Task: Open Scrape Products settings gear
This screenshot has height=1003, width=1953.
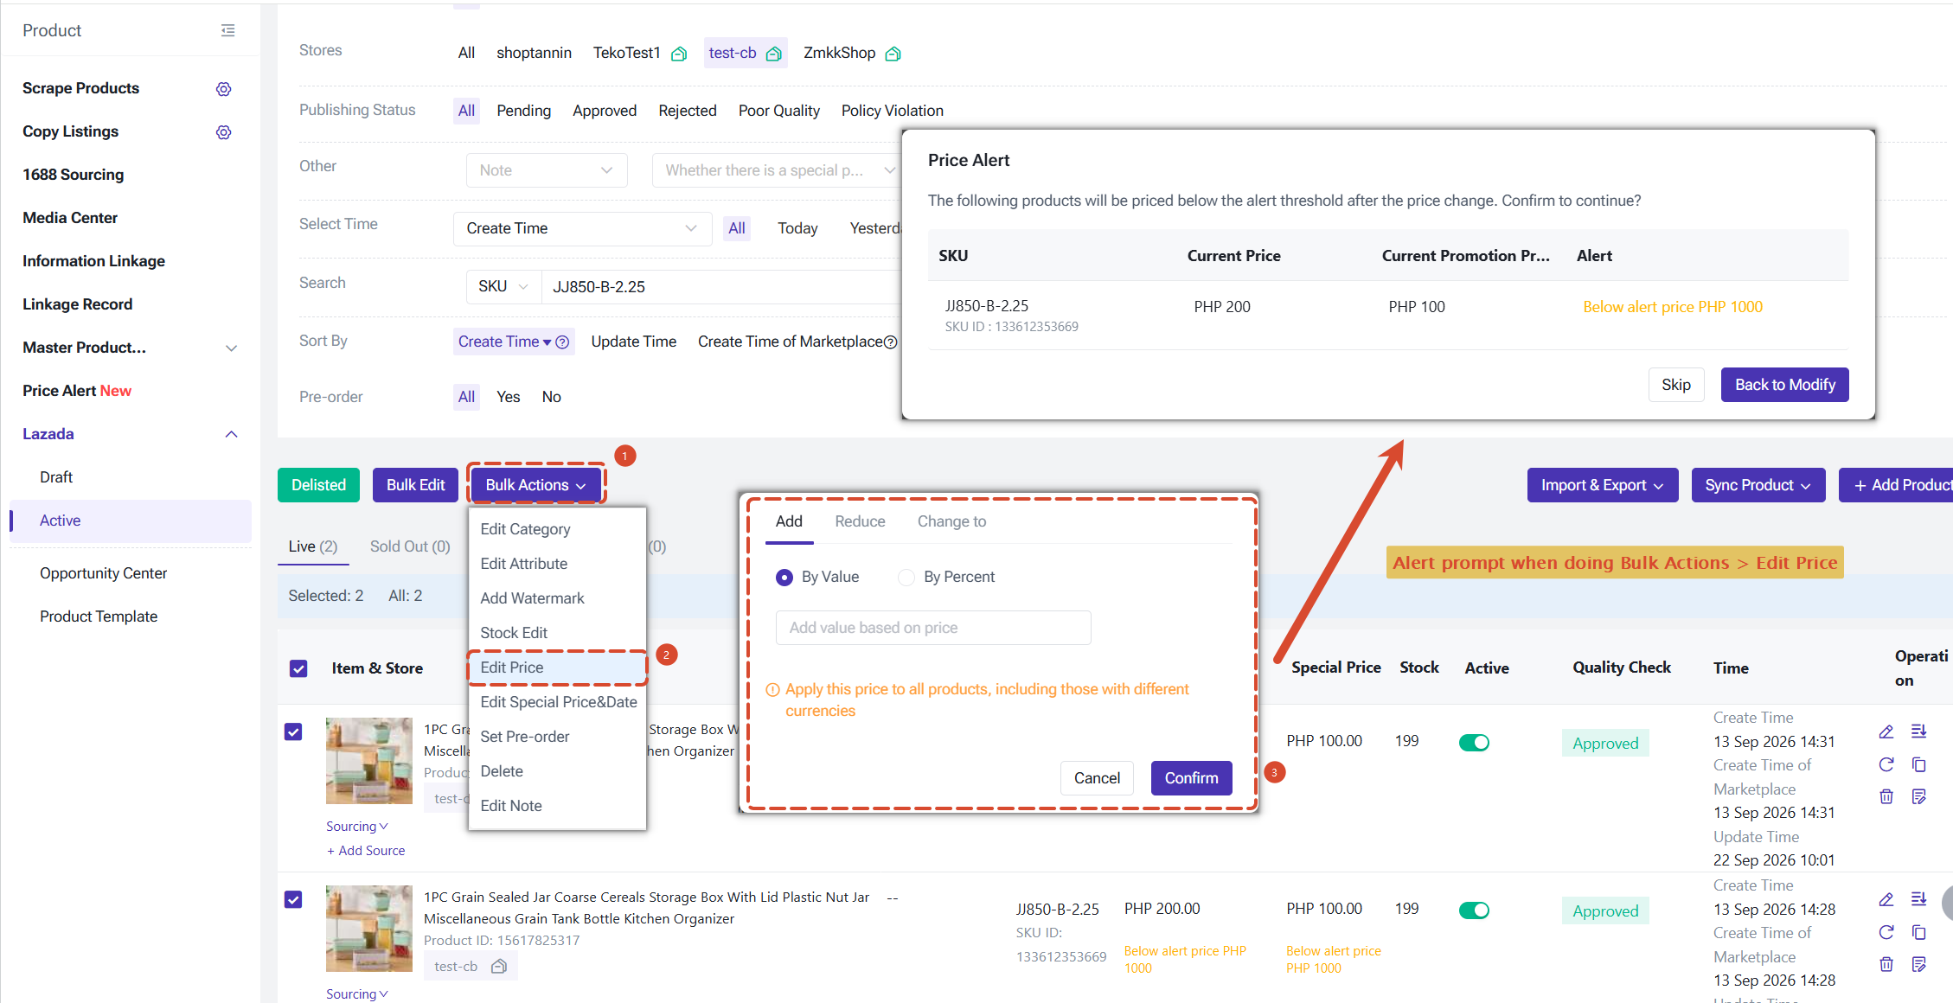Action: (224, 89)
